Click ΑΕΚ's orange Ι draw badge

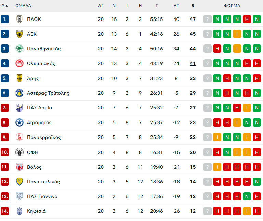(237, 34)
